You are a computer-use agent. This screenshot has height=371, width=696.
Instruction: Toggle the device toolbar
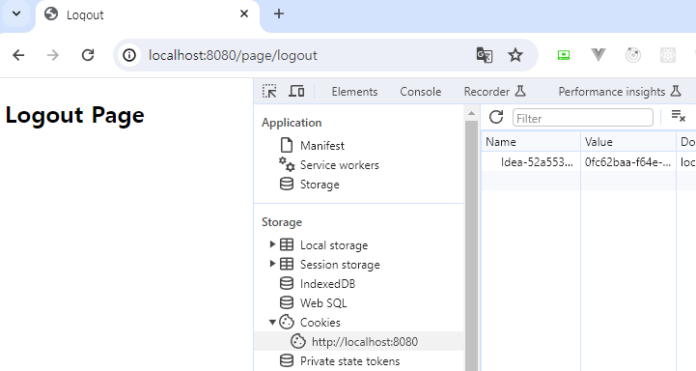pyautogui.click(x=296, y=91)
